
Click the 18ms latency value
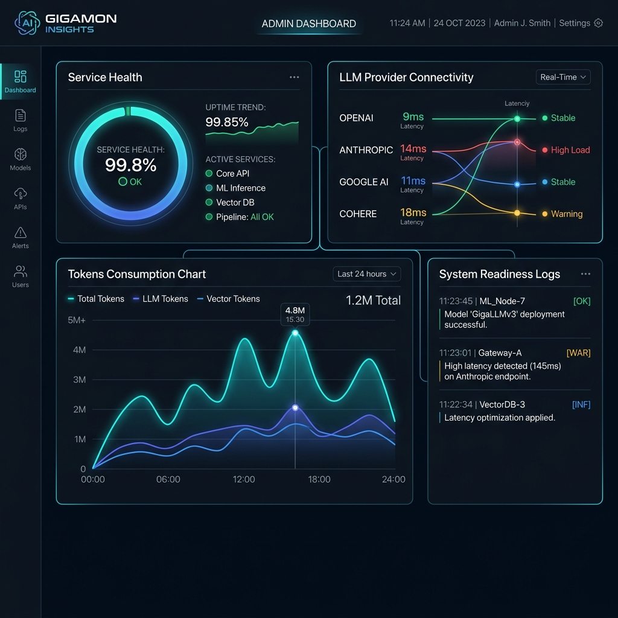413,212
